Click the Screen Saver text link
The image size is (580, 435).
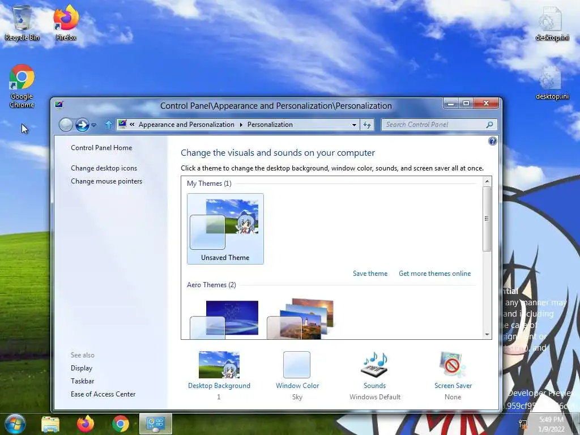coord(453,385)
